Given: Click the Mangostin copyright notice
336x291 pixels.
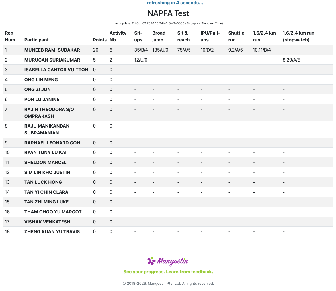Looking at the screenshot, I should point(168,284).
